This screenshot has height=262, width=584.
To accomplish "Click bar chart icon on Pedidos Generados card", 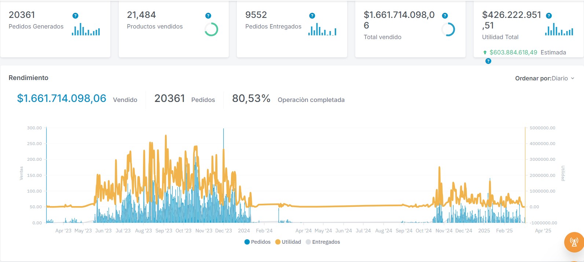I will click(86, 30).
